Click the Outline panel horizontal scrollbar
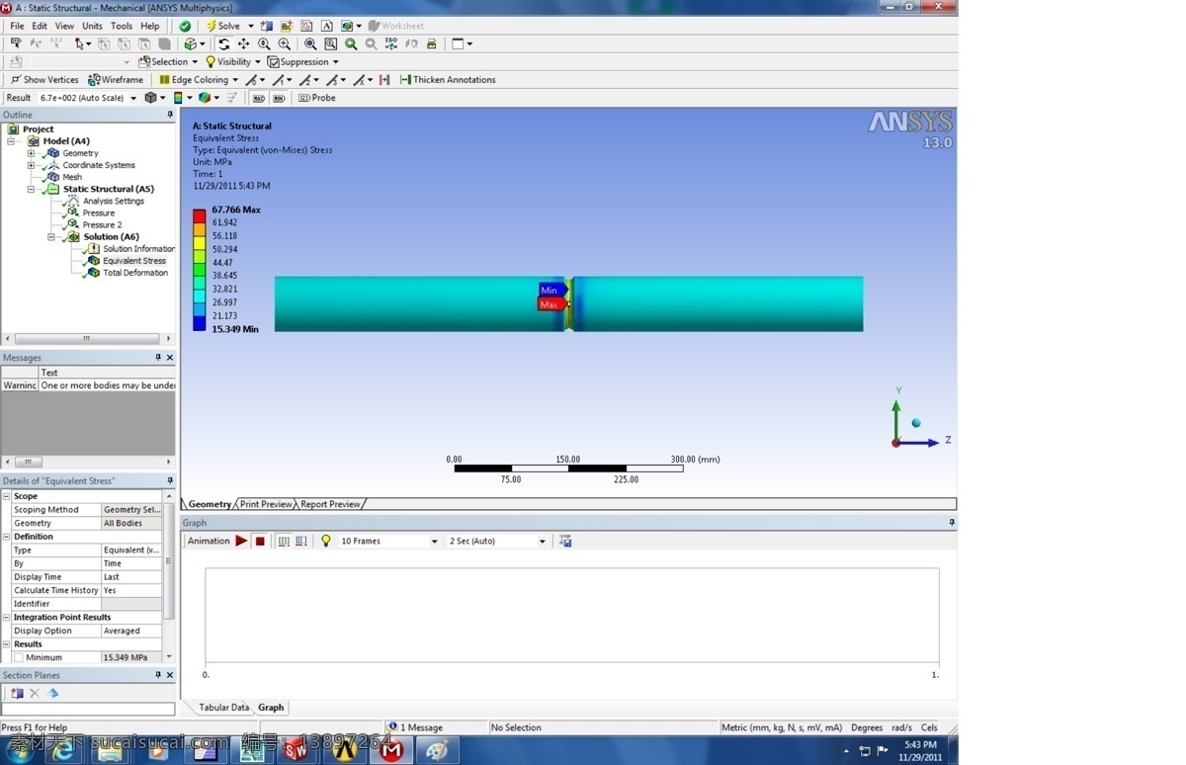1186x765 pixels. [88, 338]
